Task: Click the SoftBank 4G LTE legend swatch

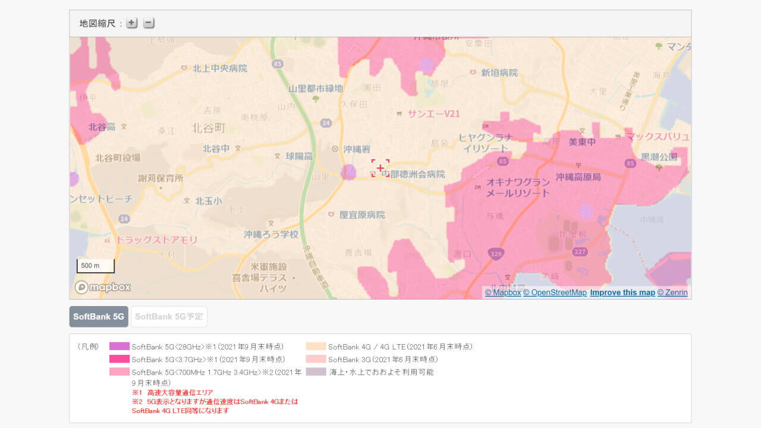Action: pyautogui.click(x=316, y=347)
